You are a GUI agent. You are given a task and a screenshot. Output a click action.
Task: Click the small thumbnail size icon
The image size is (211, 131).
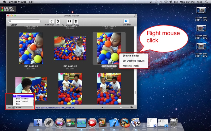point(102,107)
